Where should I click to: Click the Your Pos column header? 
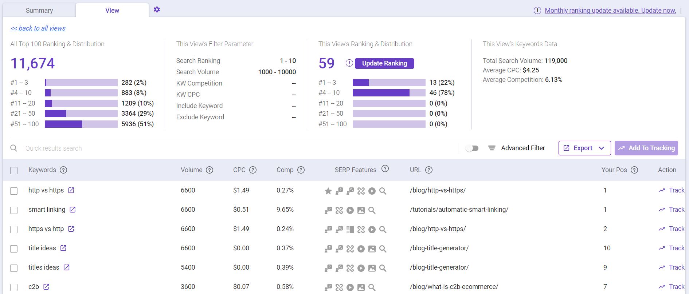pos(614,170)
